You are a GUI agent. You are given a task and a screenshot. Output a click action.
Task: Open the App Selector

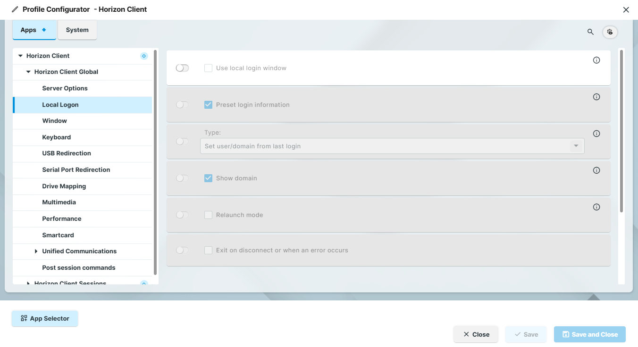click(45, 318)
